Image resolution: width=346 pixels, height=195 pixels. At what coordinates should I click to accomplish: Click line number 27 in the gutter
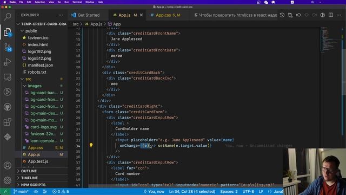[78, 106]
